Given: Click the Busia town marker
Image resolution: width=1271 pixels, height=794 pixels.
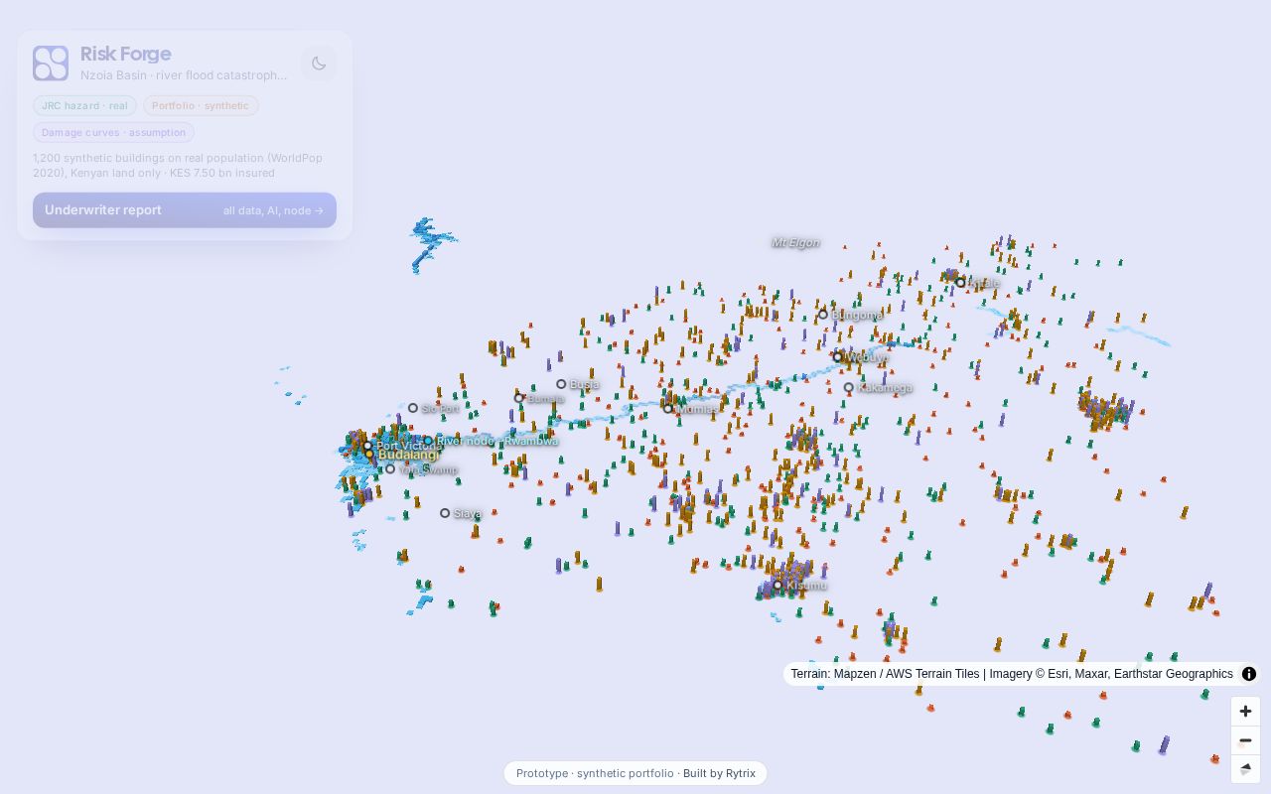Looking at the screenshot, I should (561, 384).
